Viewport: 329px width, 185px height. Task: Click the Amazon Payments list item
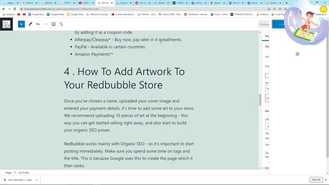(x=94, y=54)
